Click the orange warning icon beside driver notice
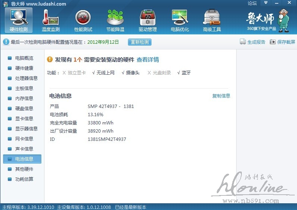 tap(50, 59)
